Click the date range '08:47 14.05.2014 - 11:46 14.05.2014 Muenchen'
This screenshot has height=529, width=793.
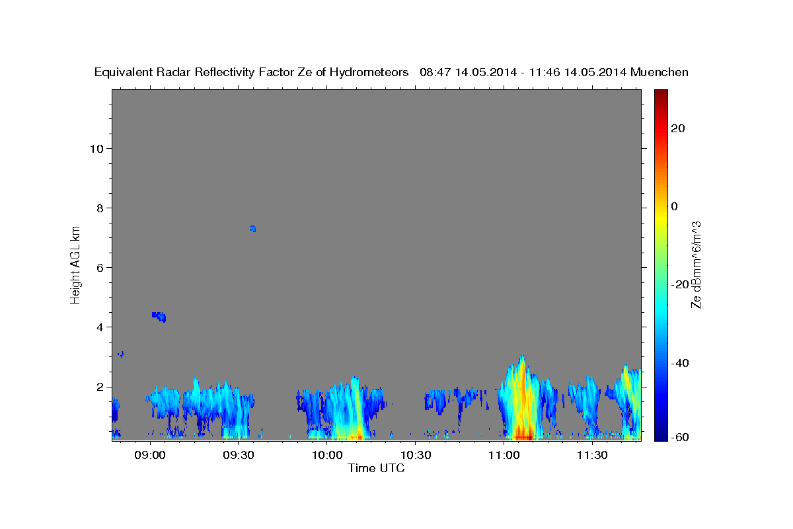tap(554, 73)
